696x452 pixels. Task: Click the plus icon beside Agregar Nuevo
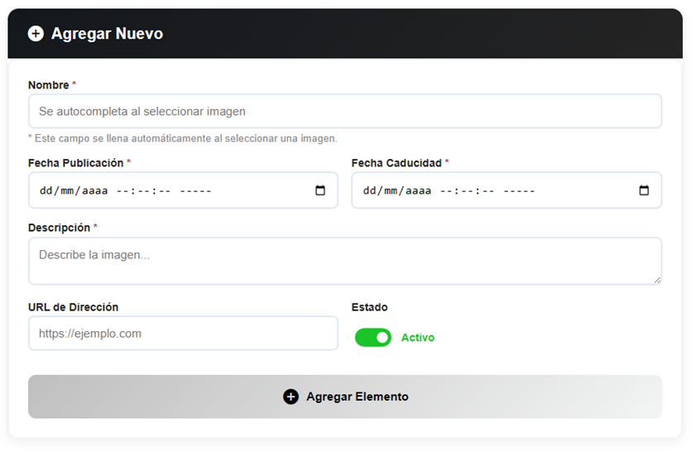point(36,34)
